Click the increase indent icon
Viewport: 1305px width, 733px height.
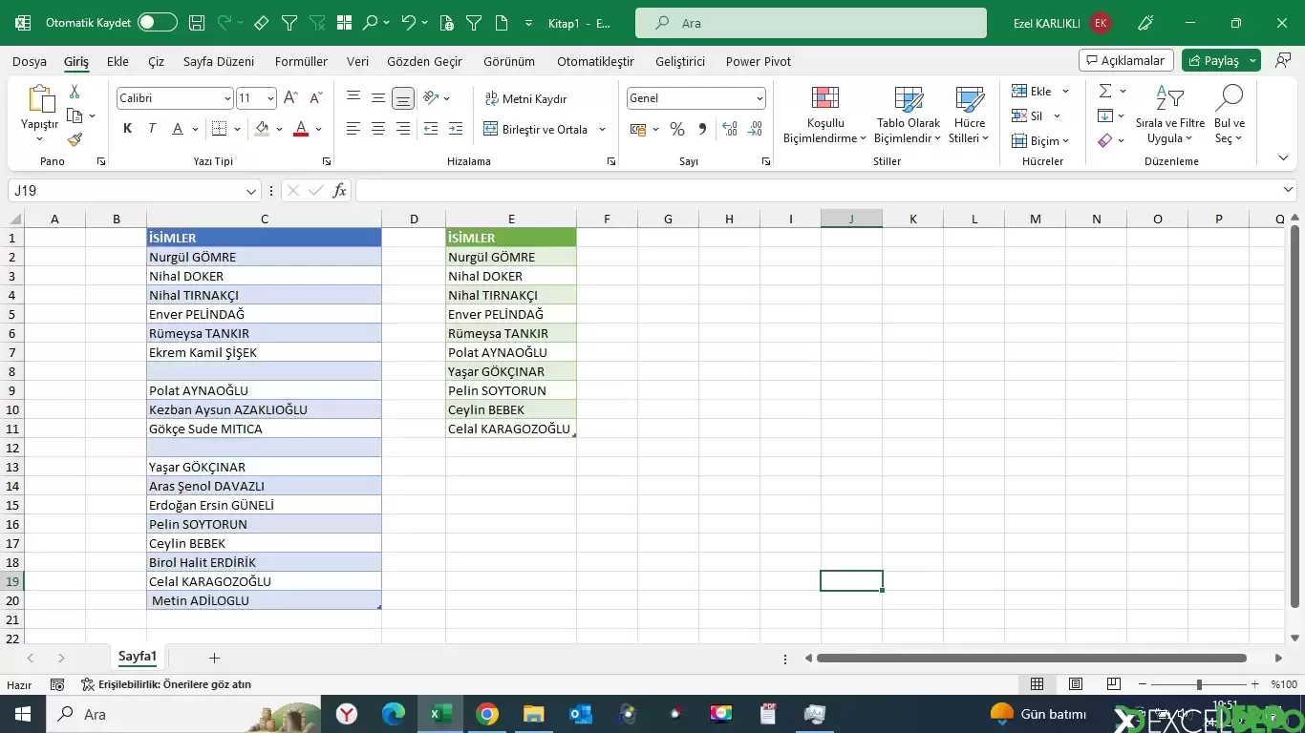click(456, 129)
